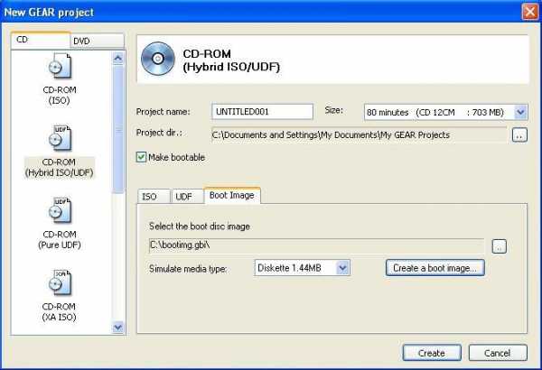Select the CD-ROM (ISO) project icon
The image size is (542, 370).
(x=61, y=68)
